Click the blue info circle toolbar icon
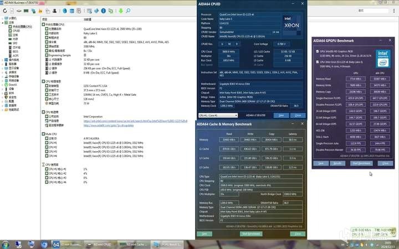Screen dimensions: 399x249 [103, 11]
